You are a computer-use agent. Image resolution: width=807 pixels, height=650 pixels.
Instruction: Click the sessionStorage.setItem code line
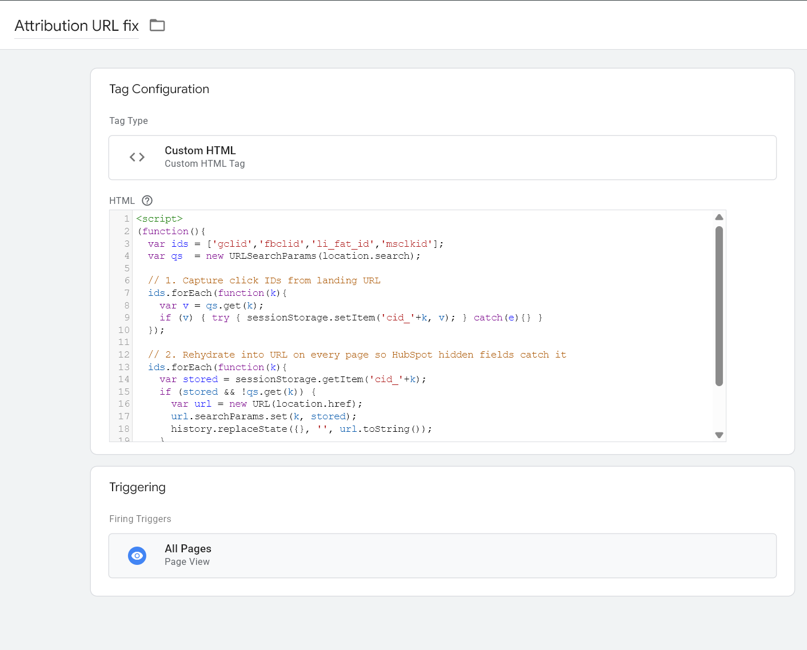tap(351, 318)
